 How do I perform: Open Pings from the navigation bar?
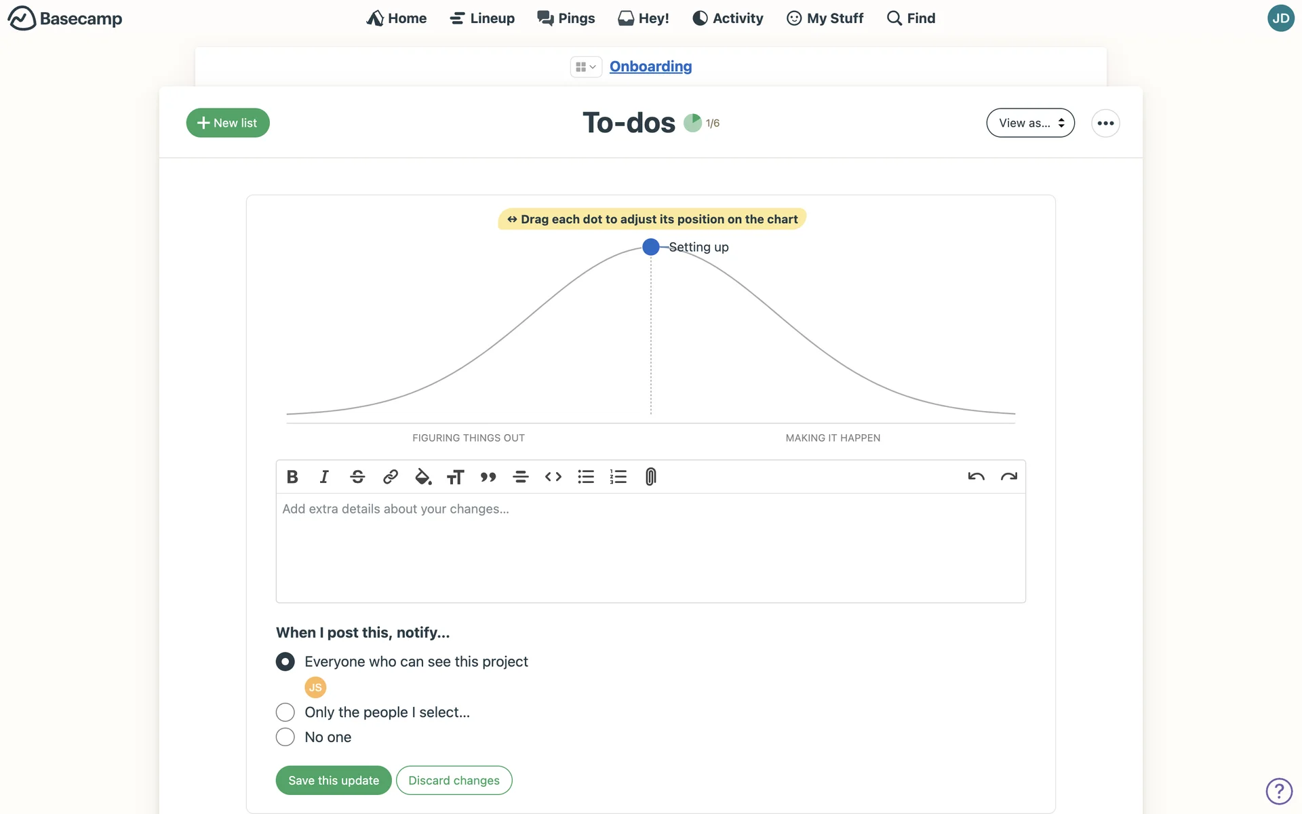[x=566, y=18]
